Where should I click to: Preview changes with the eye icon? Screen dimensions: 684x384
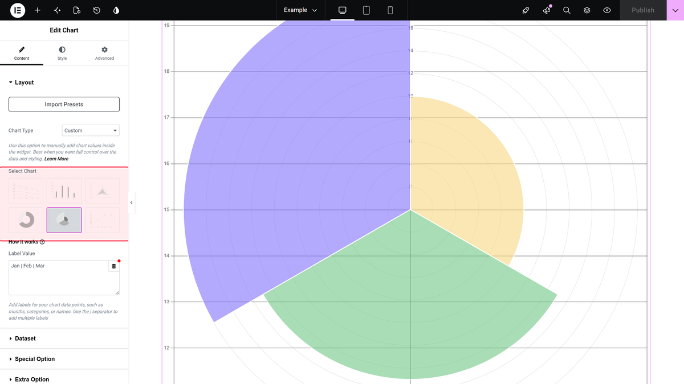tap(607, 10)
